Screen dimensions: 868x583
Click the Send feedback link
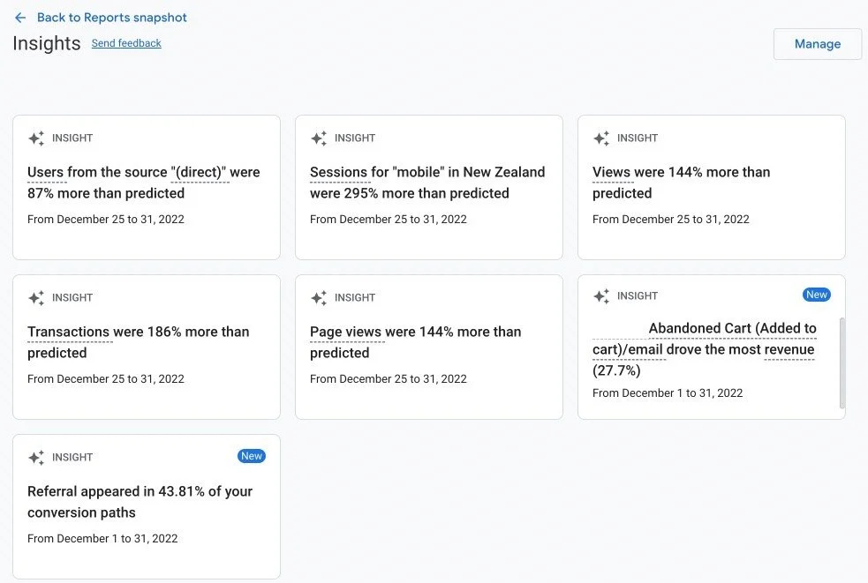(126, 43)
